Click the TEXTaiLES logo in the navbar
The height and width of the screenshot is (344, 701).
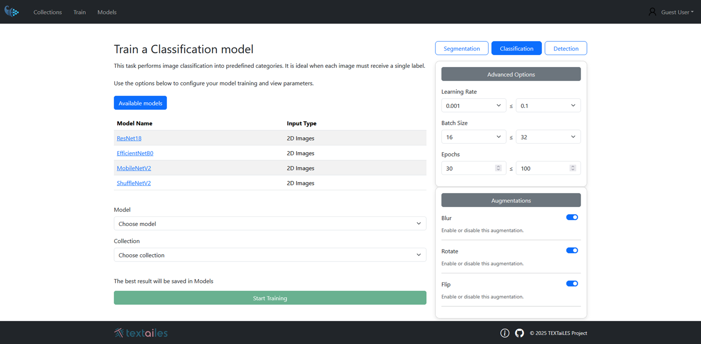coord(12,12)
